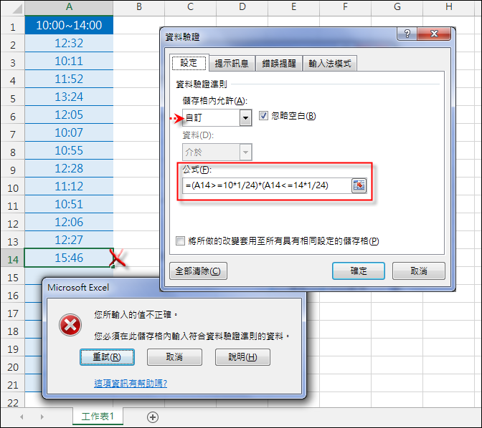This screenshot has width=482, height=428.
Task: Switch to the 設定 tab
Action: (x=189, y=63)
